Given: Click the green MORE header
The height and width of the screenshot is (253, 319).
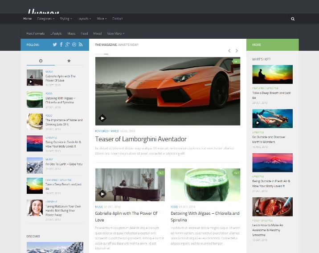Looking at the screenshot, I should [x=273, y=45].
